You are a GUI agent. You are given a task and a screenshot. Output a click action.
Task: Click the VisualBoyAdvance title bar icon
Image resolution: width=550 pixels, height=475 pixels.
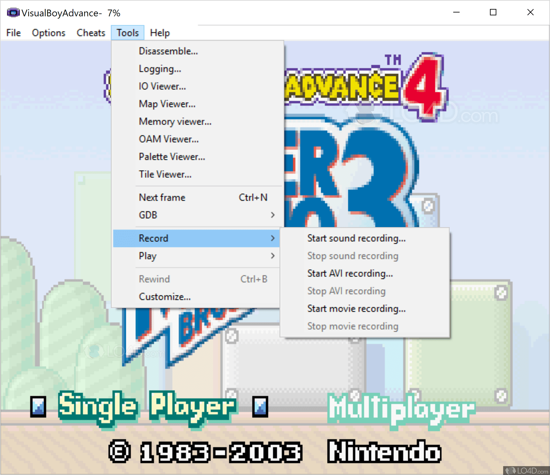13,12
